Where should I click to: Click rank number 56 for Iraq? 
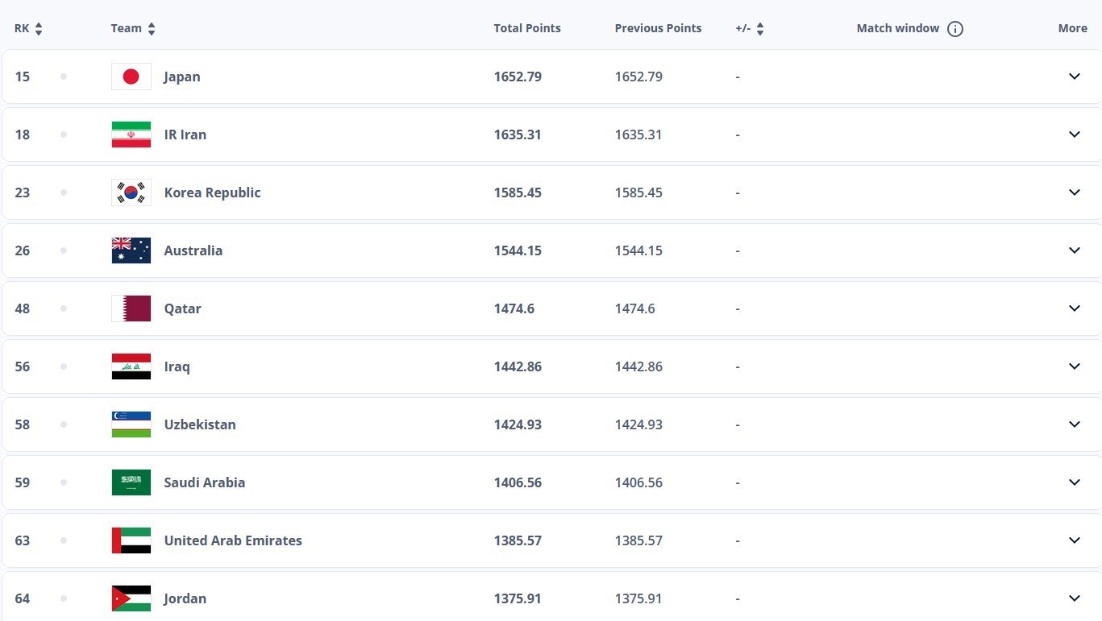pos(23,366)
